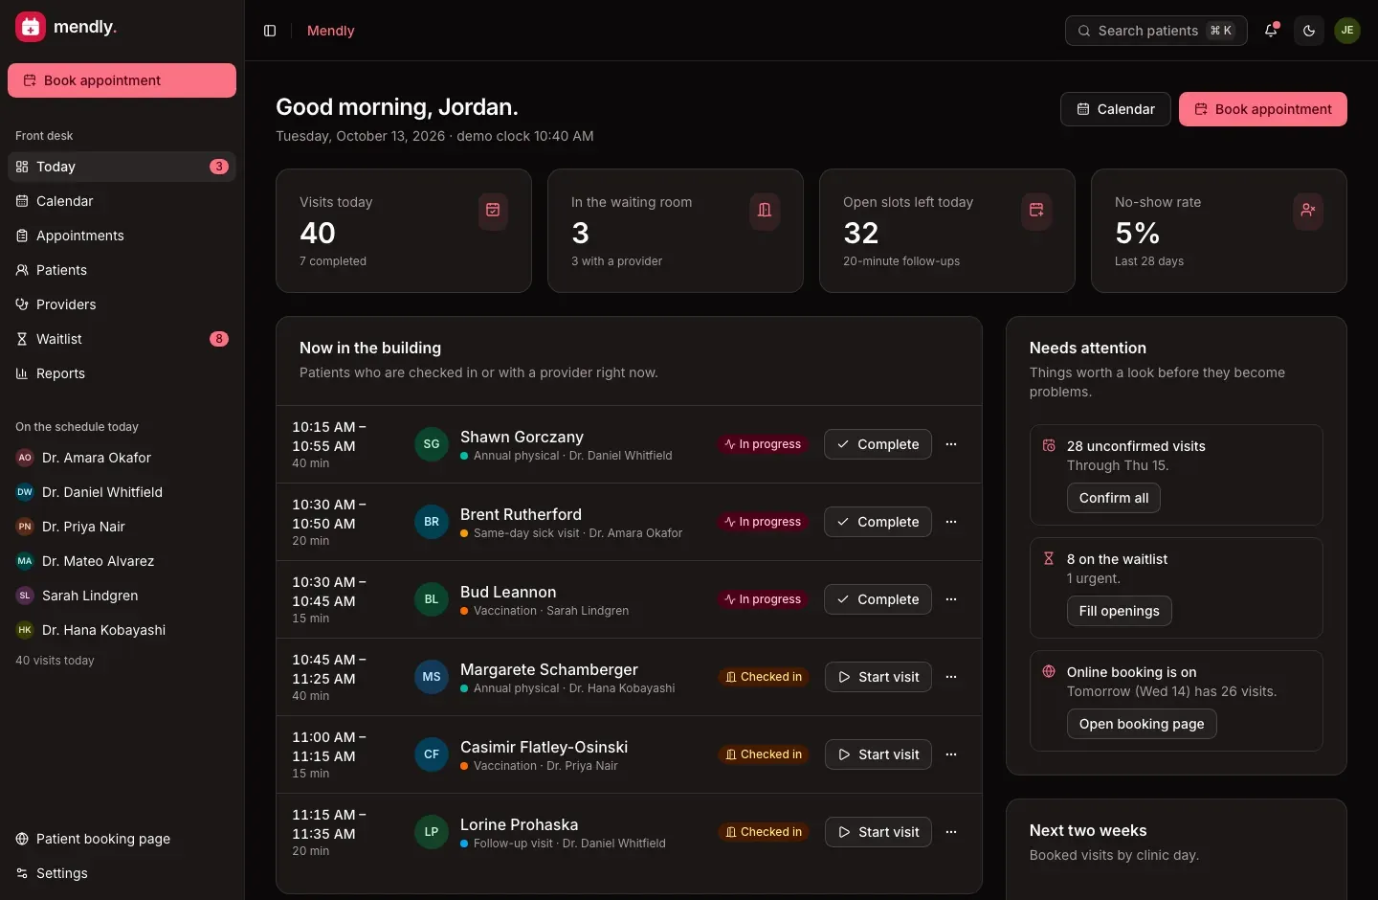Start visit for Lorine Prohaska

878,832
